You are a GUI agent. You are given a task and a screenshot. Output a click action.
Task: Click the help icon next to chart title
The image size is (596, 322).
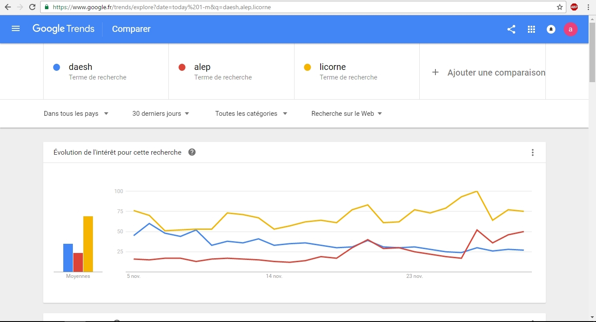pyautogui.click(x=192, y=152)
